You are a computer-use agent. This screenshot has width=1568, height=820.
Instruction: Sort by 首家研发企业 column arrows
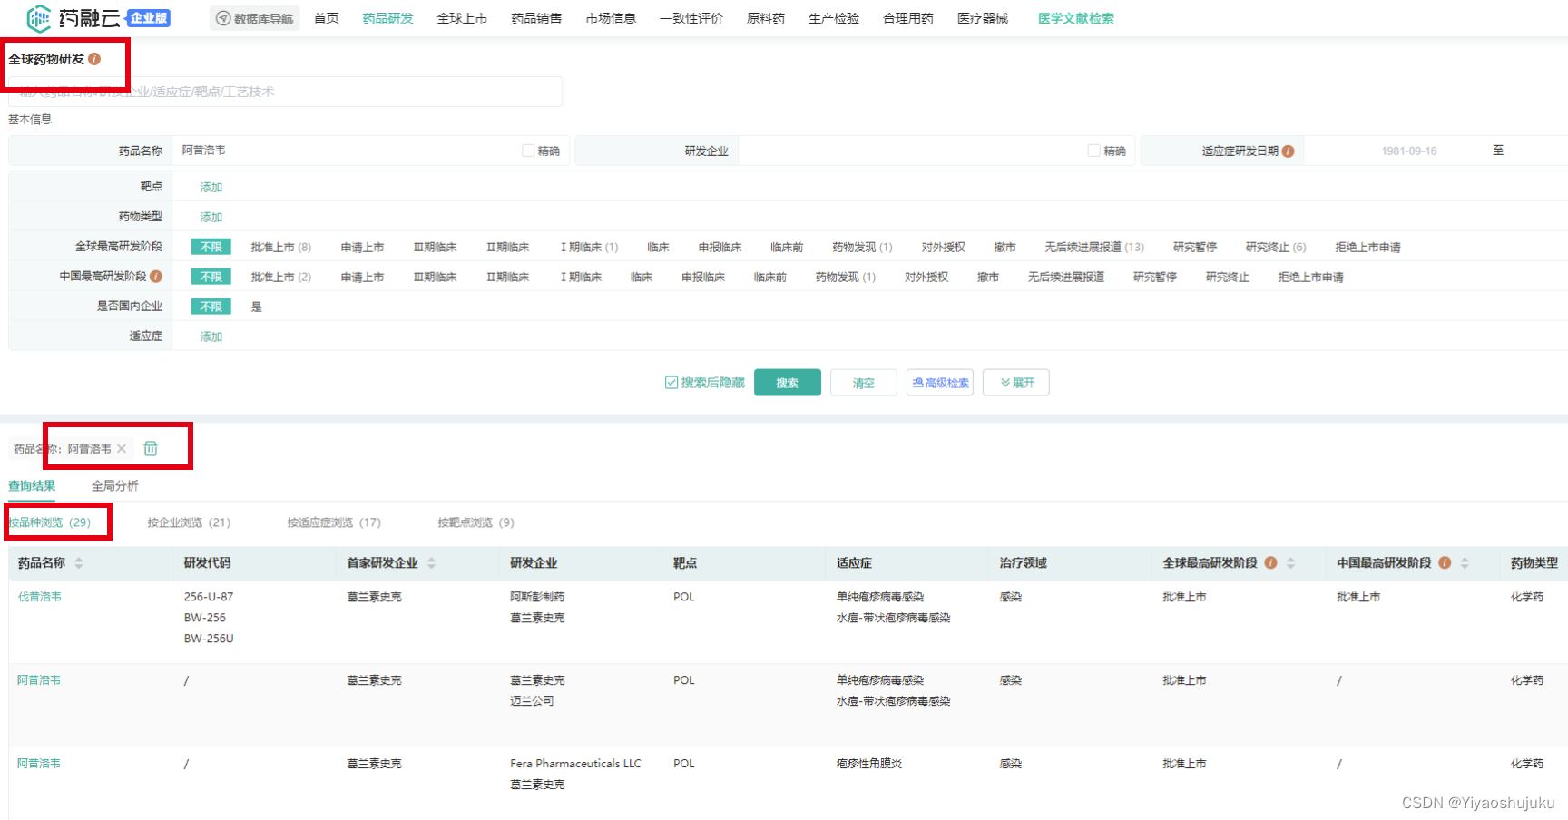click(x=431, y=563)
